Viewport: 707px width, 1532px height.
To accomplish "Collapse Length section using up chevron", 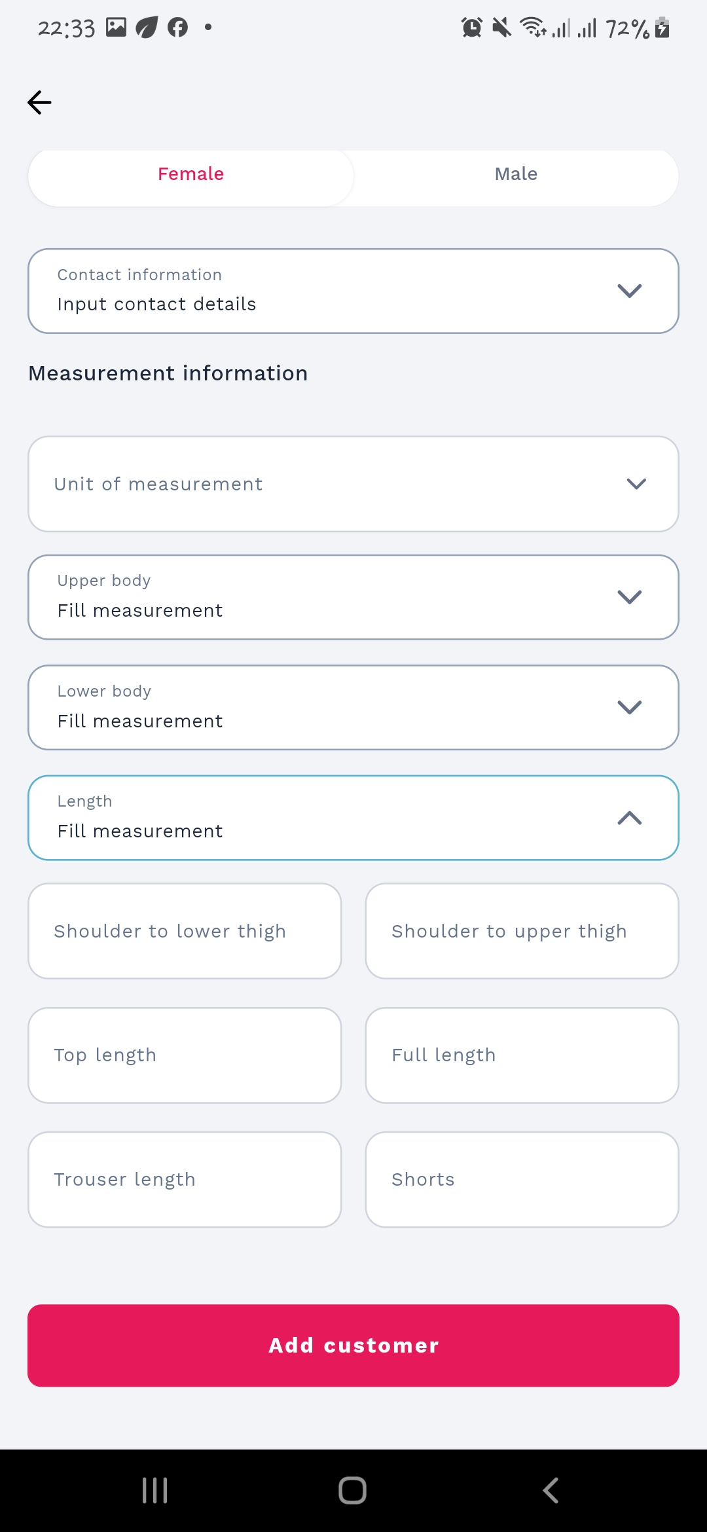I will (x=629, y=818).
